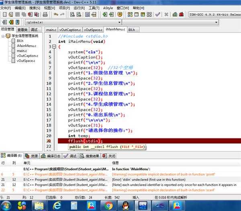Click the highlighted fflush(stdin) line 21
The image size is (241, 211).
click(x=149, y=141)
